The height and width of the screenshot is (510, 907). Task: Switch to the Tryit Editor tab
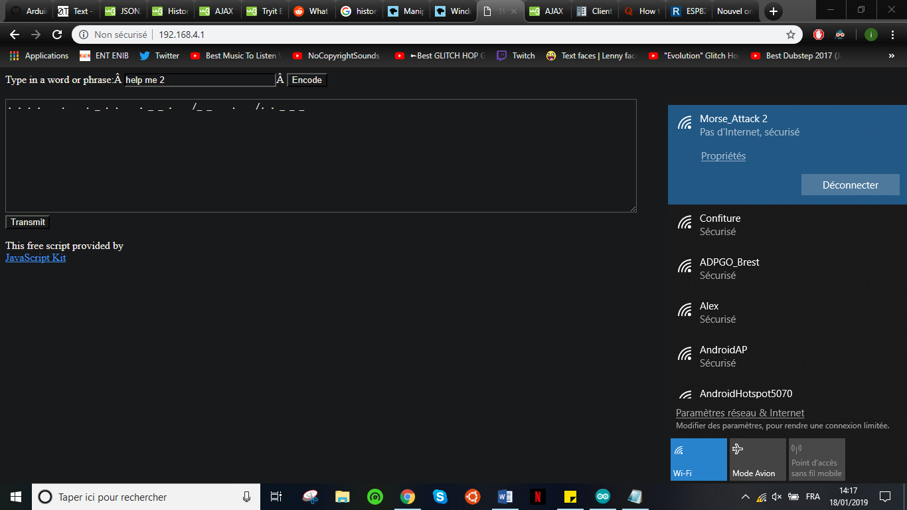[263, 11]
